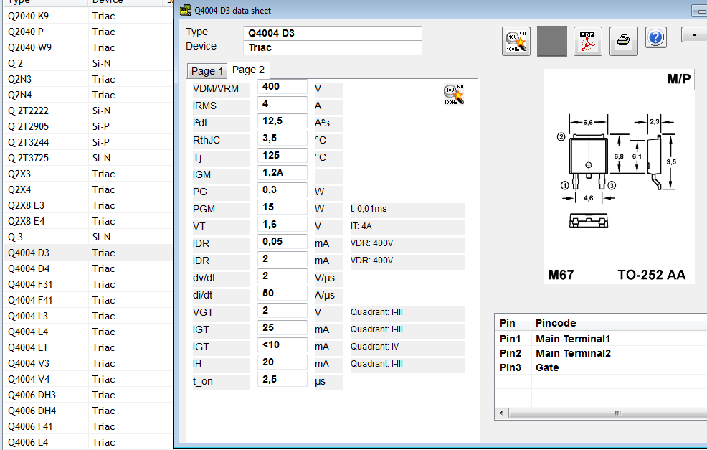Viewport: 707px width, 450px height.
Task: Select Q4004 D4 in the device list
Action: [87, 268]
